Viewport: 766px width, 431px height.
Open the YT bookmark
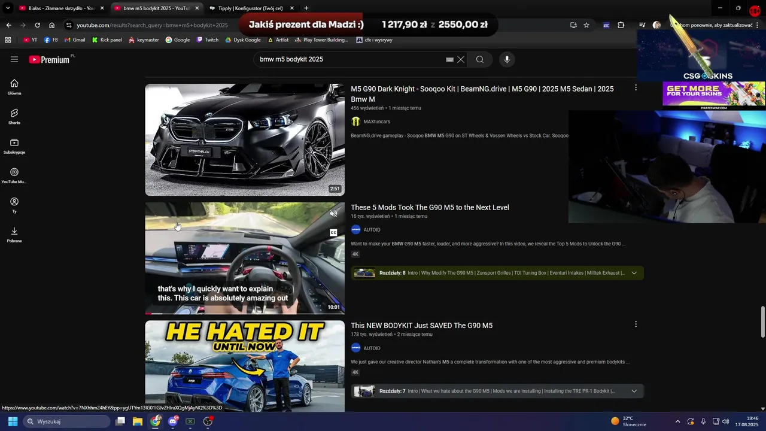[x=30, y=40]
